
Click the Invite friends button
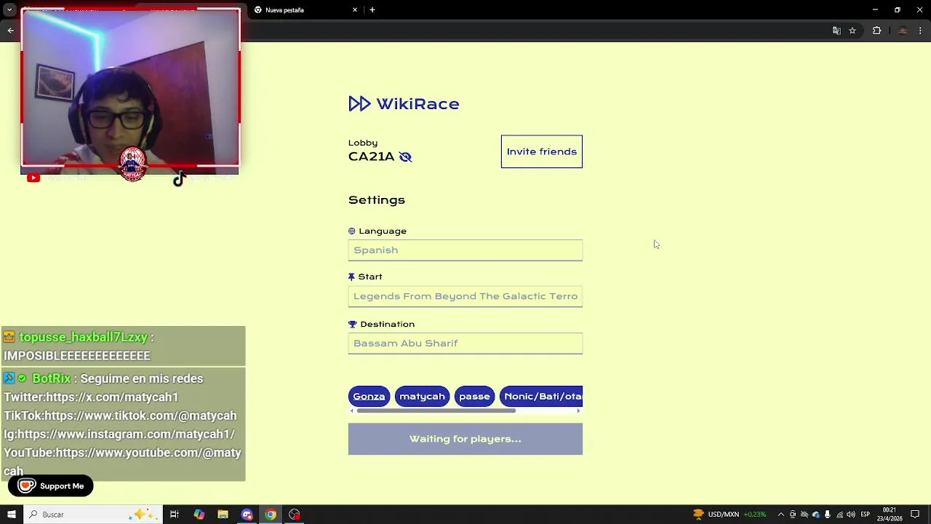point(541,151)
